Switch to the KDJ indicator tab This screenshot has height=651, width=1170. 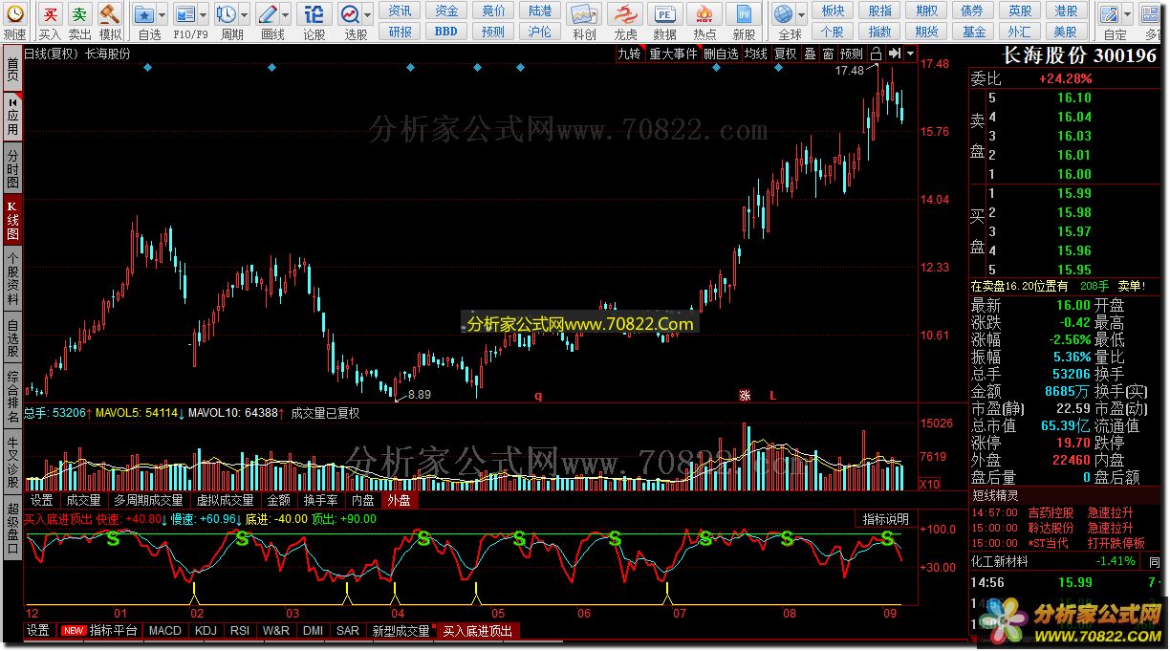[206, 631]
